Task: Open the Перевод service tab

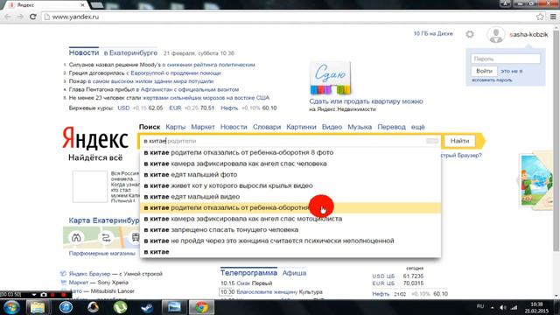Action: pyautogui.click(x=391, y=127)
